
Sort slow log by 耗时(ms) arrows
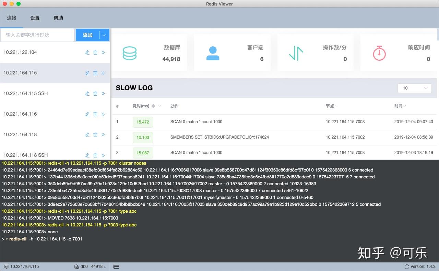tap(153, 106)
